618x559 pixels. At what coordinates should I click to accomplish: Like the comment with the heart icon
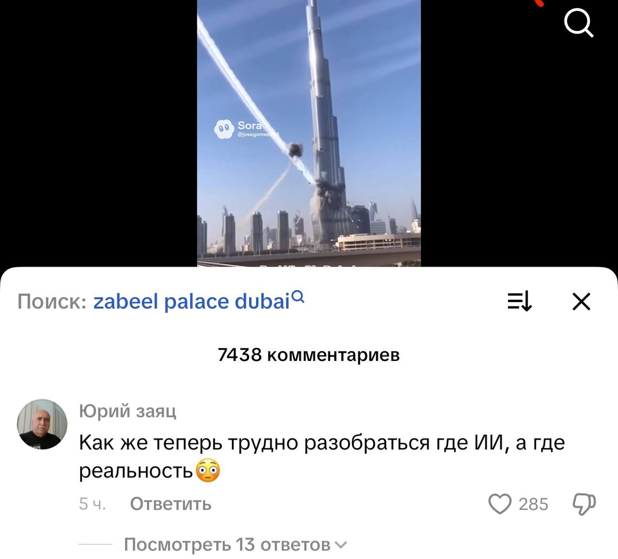[x=500, y=504]
